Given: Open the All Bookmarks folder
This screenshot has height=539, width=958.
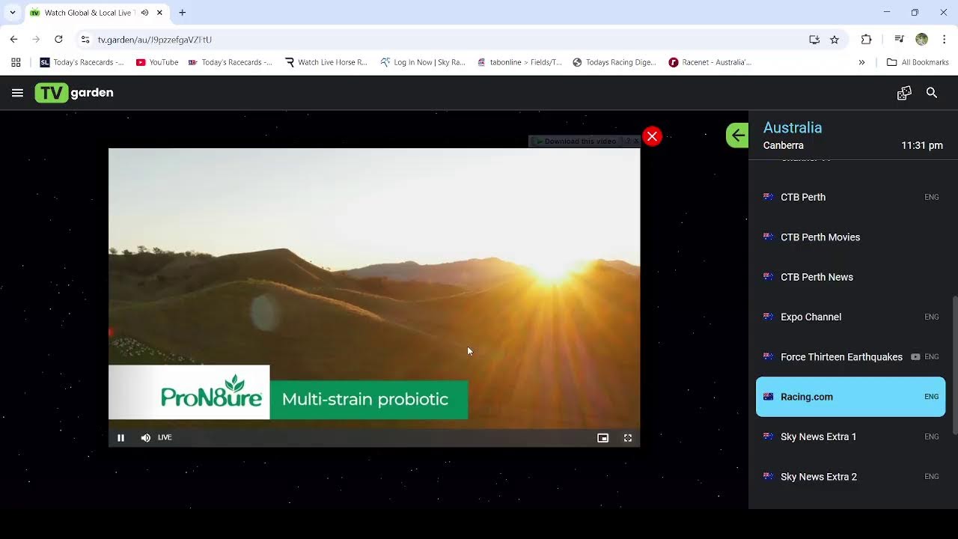Looking at the screenshot, I should pos(918,62).
